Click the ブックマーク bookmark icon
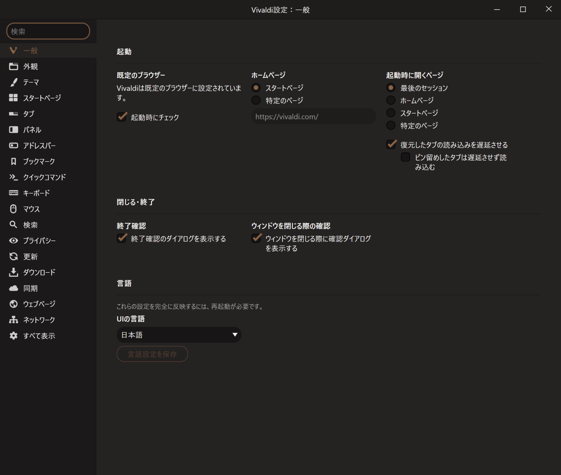 pos(13,161)
